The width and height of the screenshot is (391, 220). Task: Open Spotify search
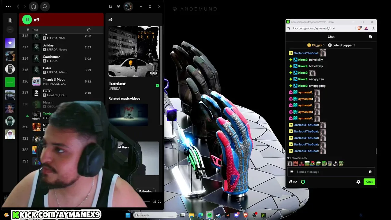pos(45,6)
